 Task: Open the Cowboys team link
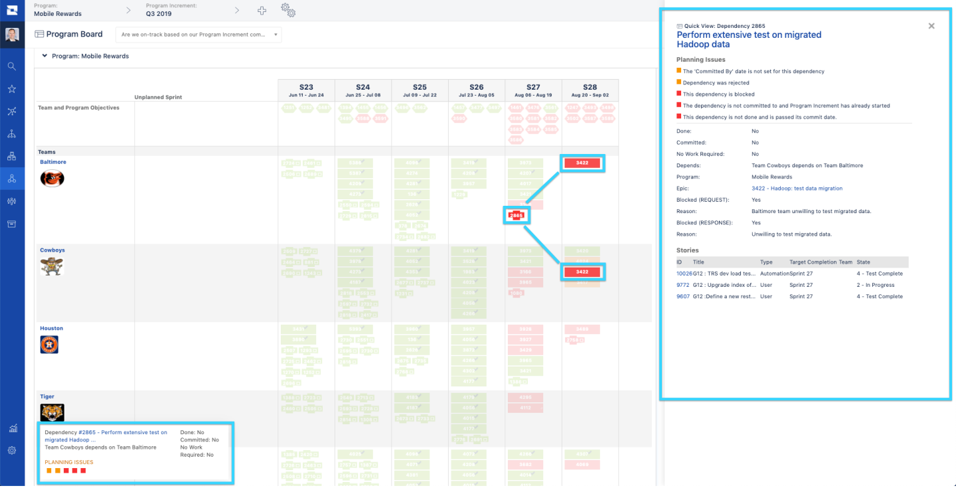click(52, 250)
